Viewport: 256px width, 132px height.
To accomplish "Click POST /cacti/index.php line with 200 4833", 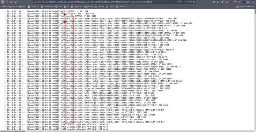I will point(57,124).
